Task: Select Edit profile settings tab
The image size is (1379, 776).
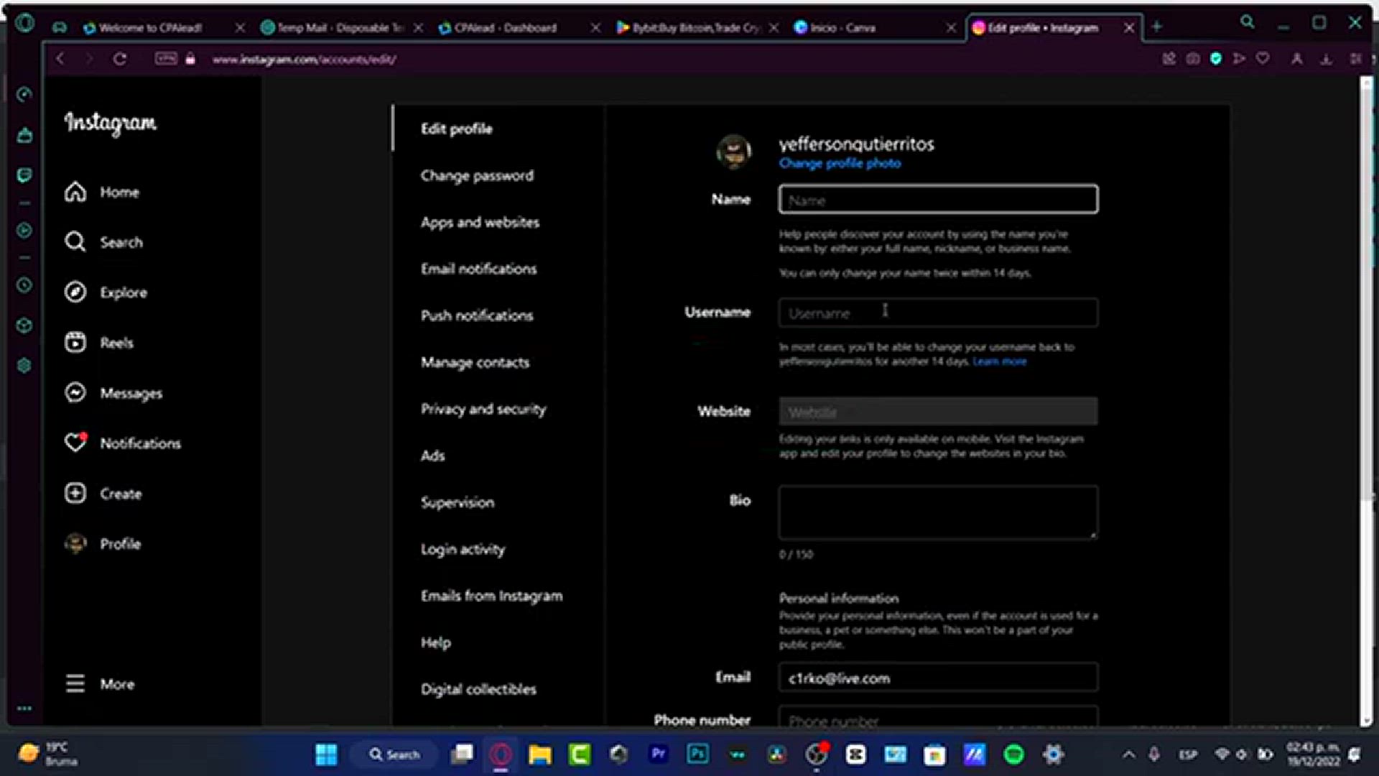Action: [x=457, y=129]
